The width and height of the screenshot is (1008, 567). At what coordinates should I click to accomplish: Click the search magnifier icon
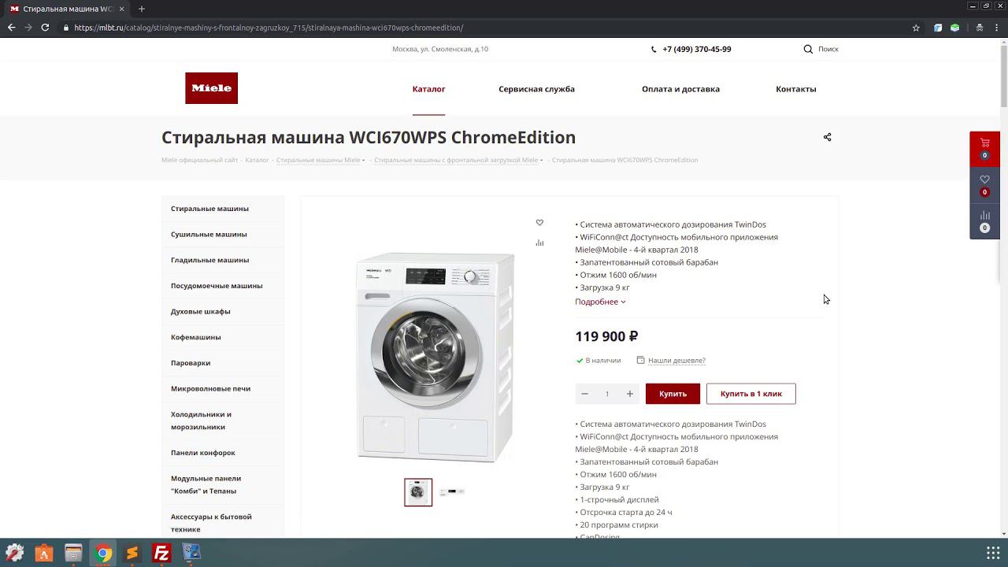click(808, 49)
